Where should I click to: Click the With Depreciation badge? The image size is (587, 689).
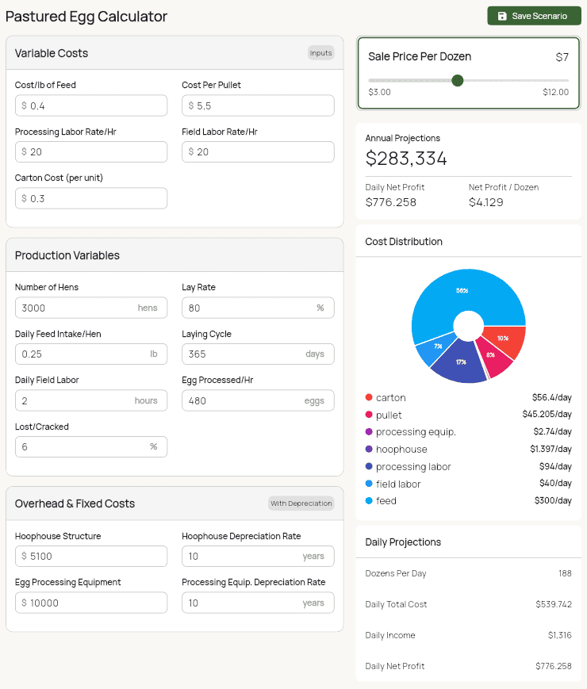pyautogui.click(x=301, y=503)
